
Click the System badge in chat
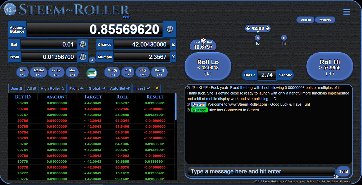[x=199, y=104]
